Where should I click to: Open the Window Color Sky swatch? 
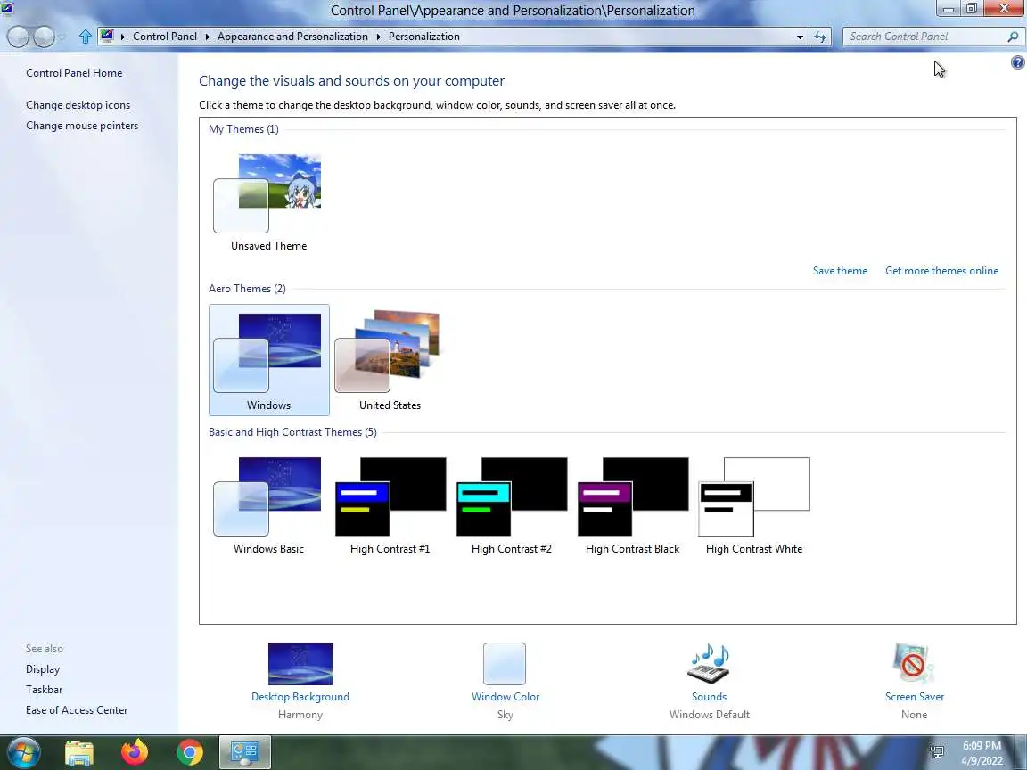(505, 663)
